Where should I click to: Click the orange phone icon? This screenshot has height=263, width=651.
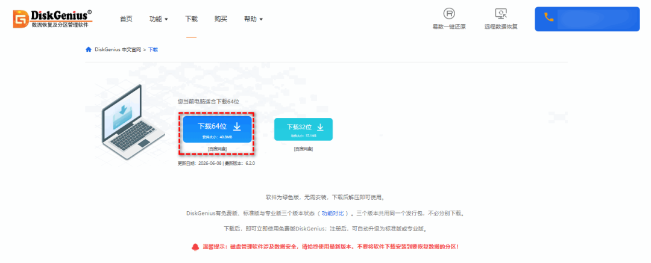click(x=549, y=17)
